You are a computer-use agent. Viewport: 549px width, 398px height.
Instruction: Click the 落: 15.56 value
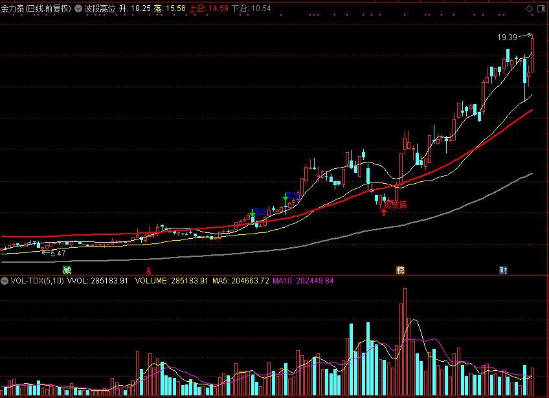point(170,9)
